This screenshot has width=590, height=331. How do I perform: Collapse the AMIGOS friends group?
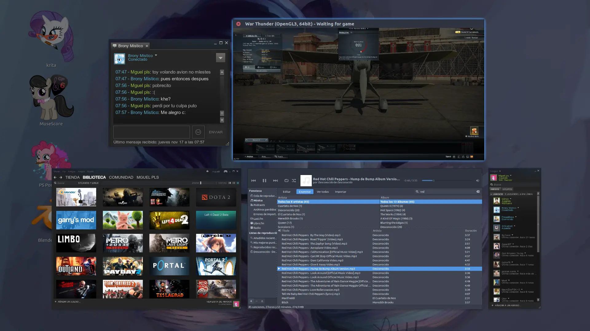point(491,194)
